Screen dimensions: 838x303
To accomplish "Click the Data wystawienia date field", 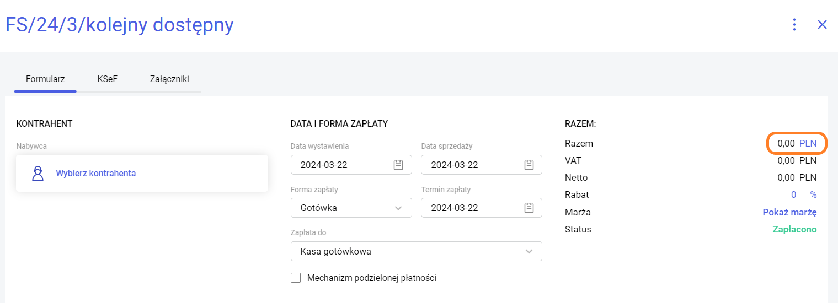I will click(343, 165).
